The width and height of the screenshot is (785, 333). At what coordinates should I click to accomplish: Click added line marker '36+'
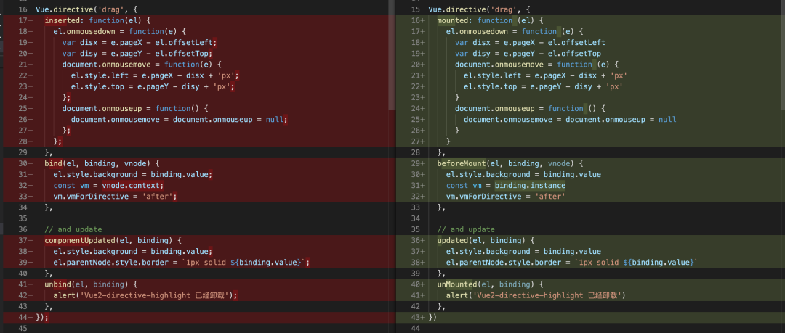point(417,241)
